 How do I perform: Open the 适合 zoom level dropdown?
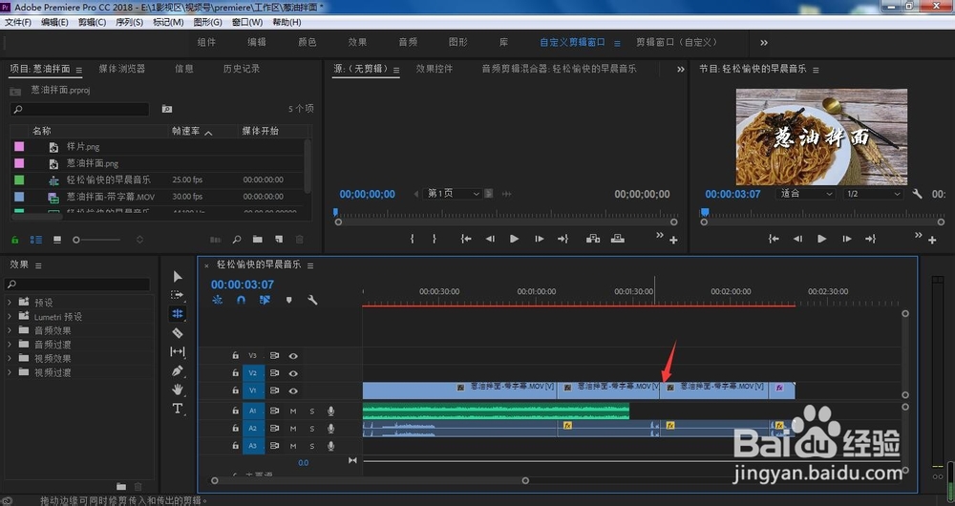(806, 194)
